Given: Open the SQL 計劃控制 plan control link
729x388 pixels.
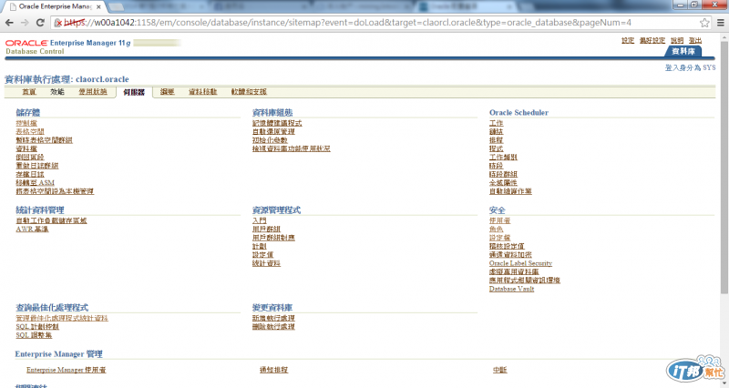Looking at the screenshot, I should click(x=37, y=327).
